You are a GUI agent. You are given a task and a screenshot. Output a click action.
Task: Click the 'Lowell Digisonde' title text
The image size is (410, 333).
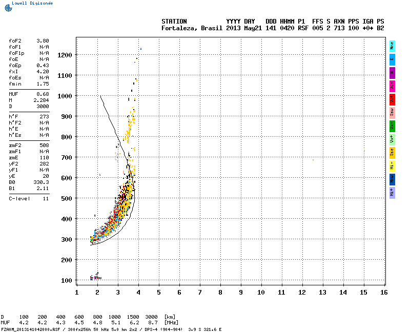32,3
